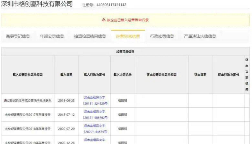Click the warning triangle icon in the banner

tap(104, 20)
